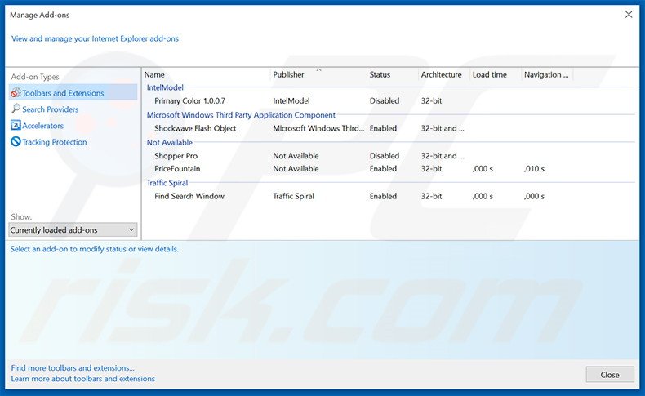
Task: Collapse the IntelModel group header
Action: [165, 87]
